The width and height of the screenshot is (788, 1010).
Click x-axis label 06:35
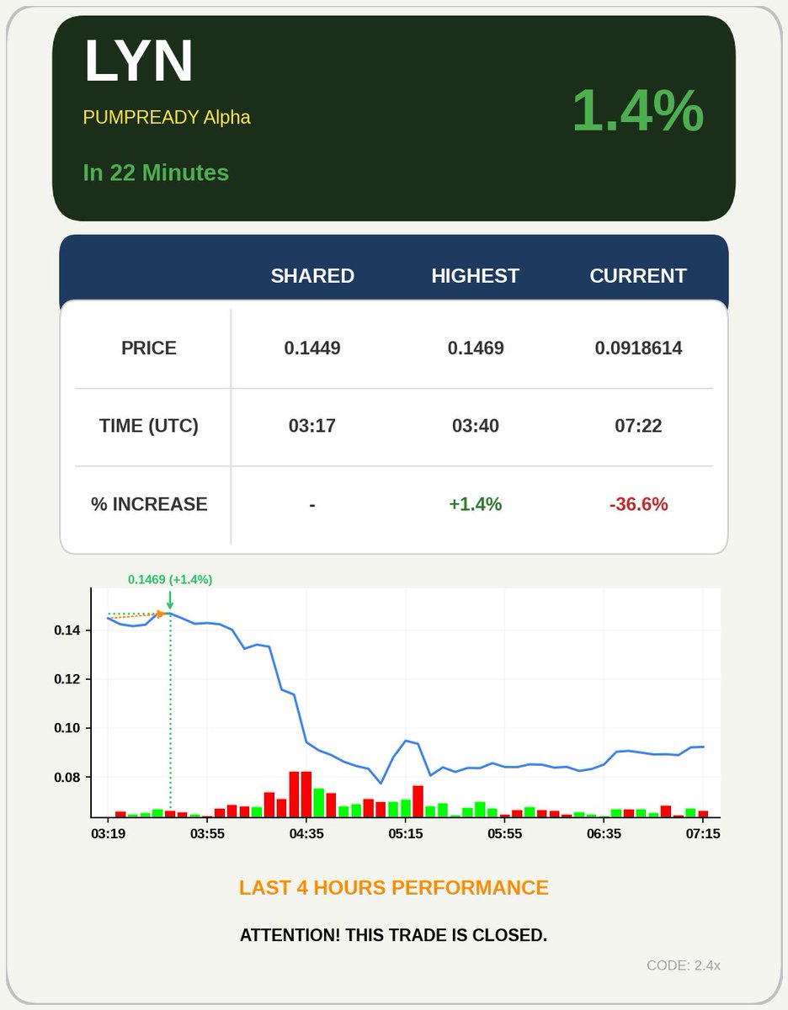tap(604, 834)
